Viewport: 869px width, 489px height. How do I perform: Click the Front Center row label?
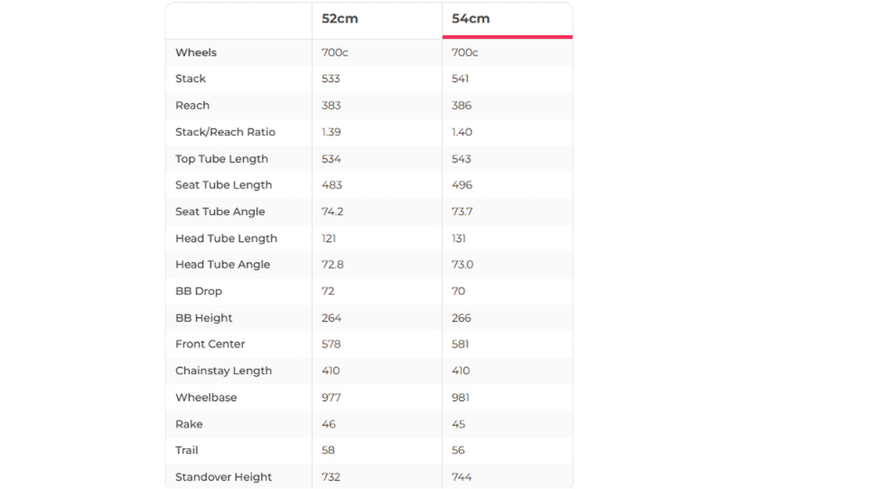coord(210,344)
